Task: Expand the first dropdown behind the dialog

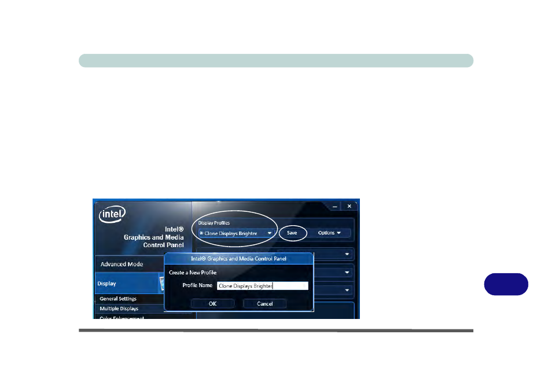Action: pos(347,254)
